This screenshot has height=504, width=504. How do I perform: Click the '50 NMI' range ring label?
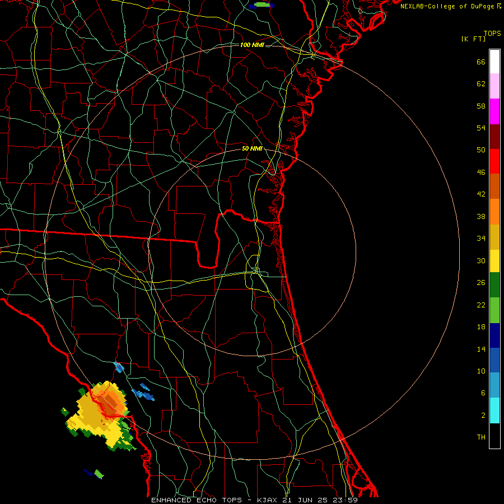pyautogui.click(x=252, y=148)
